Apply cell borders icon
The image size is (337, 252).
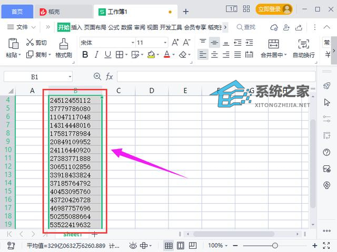point(120,55)
